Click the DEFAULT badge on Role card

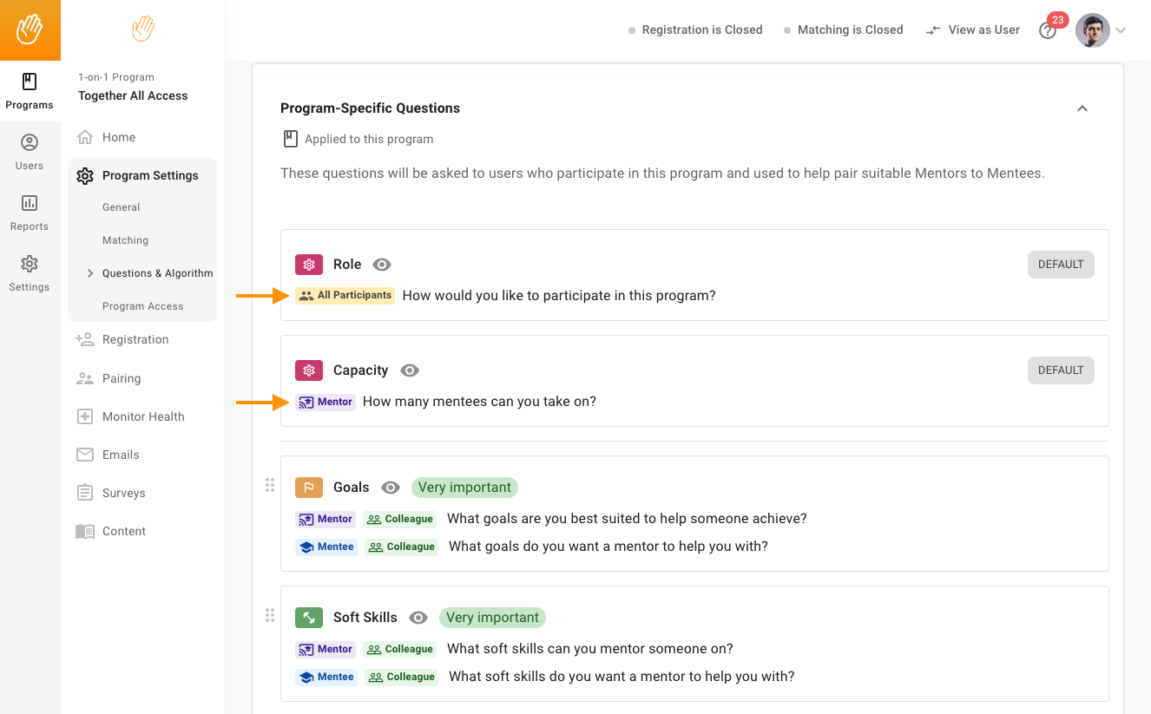pos(1061,265)
